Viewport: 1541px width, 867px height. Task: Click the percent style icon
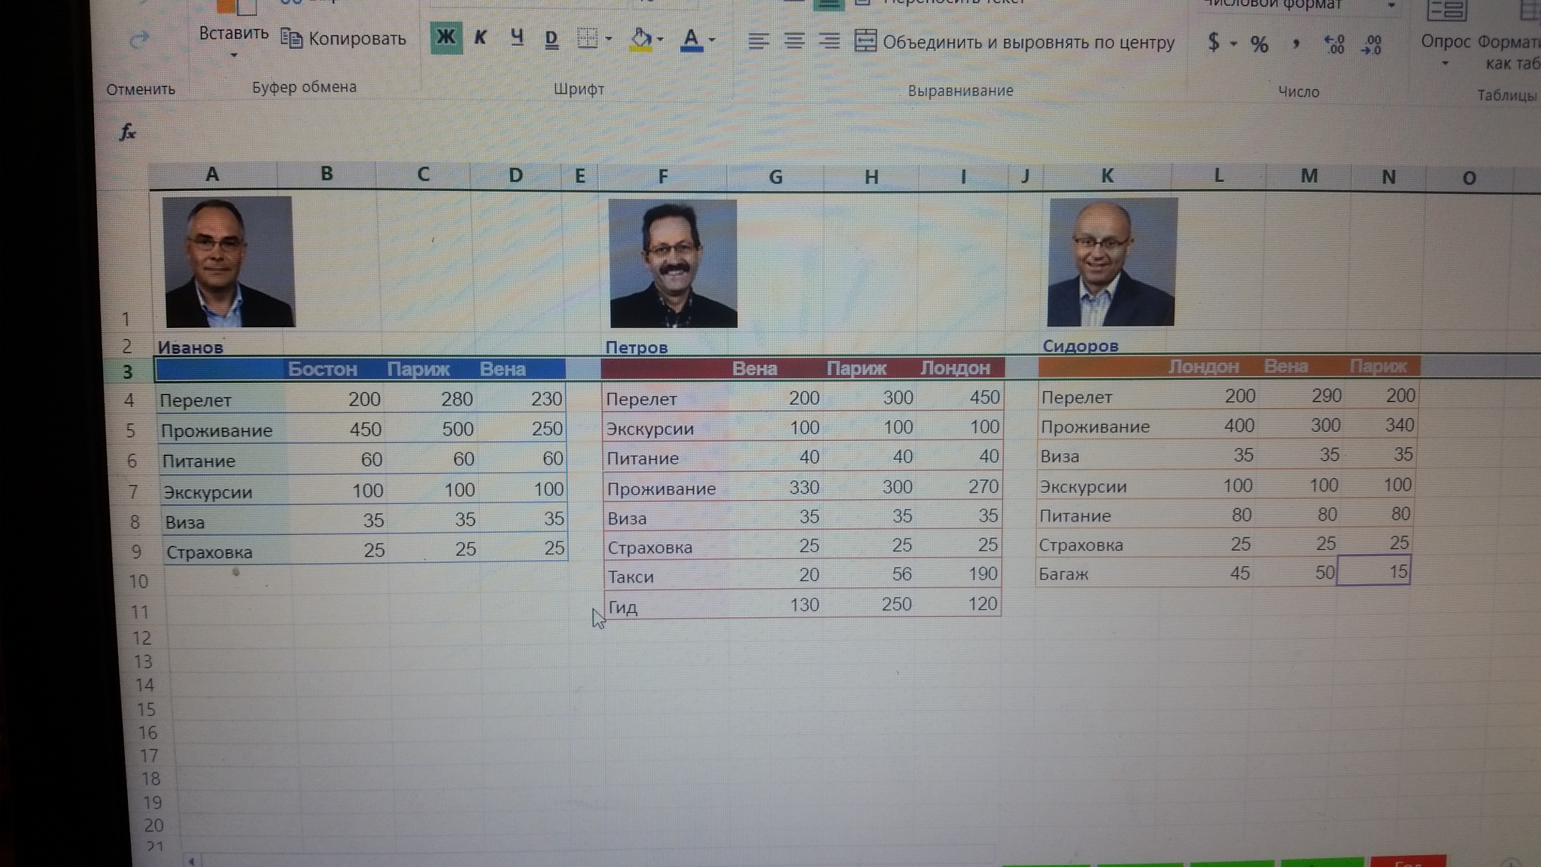[x=1259, y=44]
